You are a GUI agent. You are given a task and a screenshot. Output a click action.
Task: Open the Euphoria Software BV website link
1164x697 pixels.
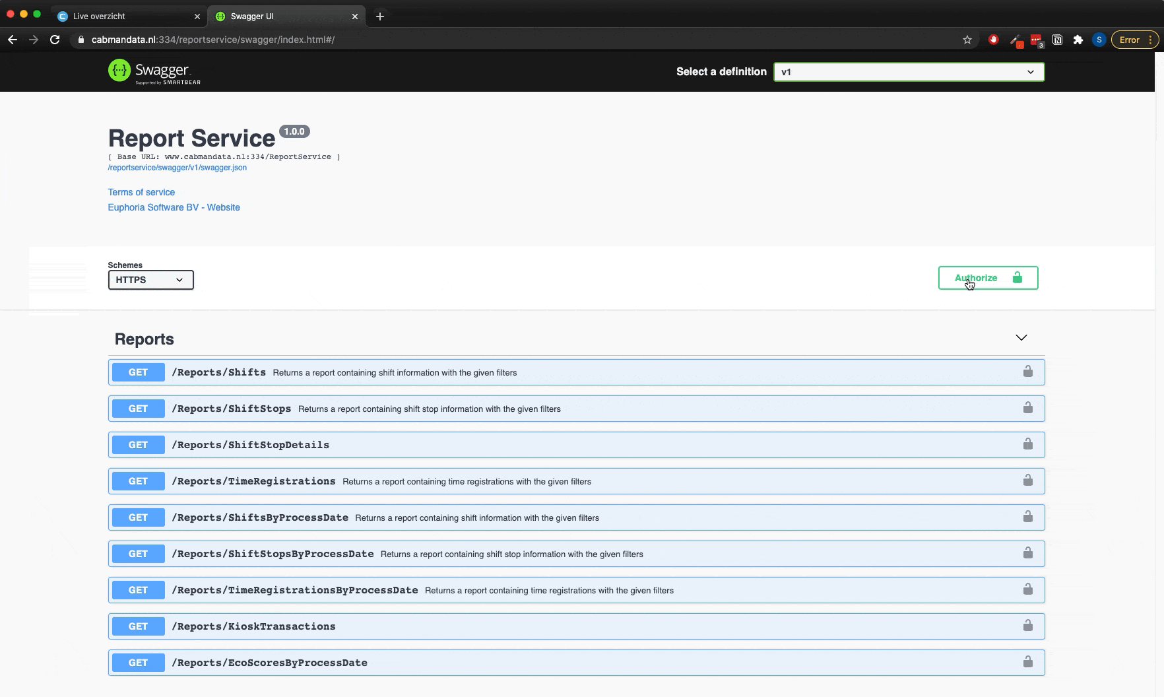174,207
